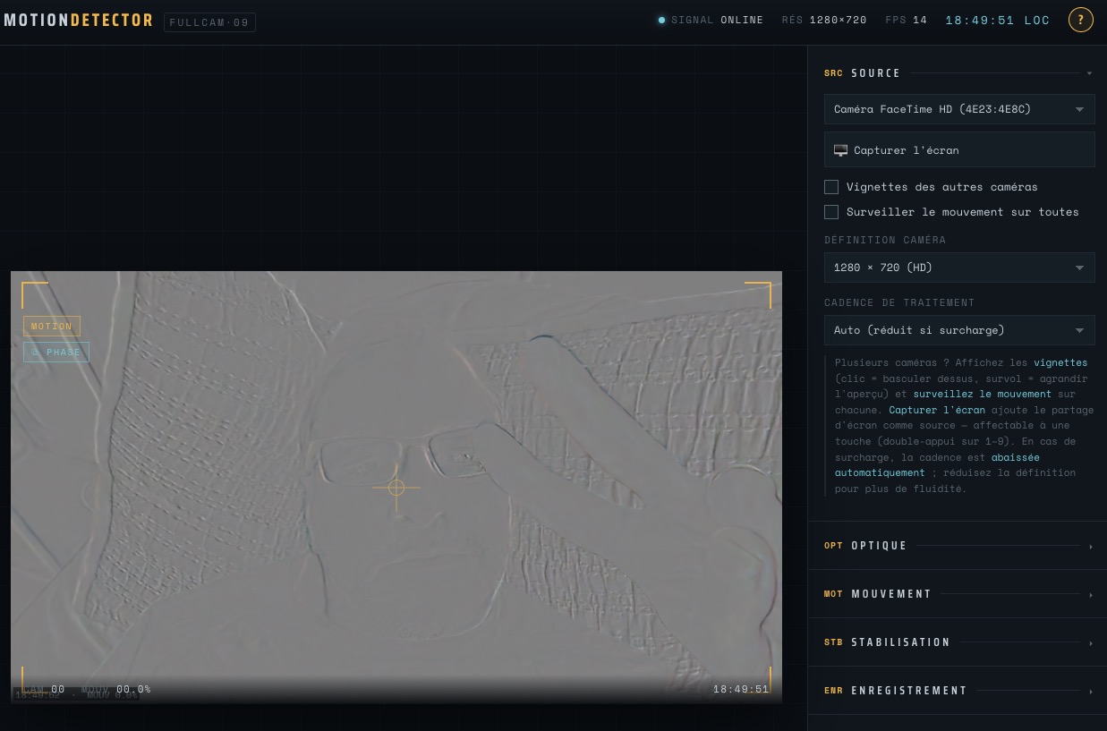Screen dimensions: 1107x731
Task: Click the FPS 14 readout
Action: (906, 20)
